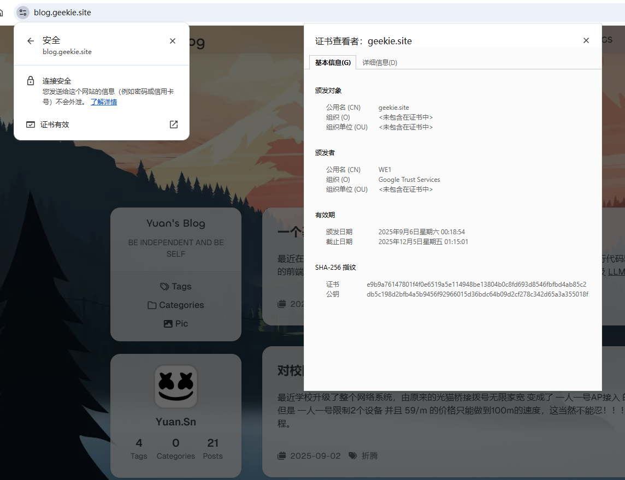Open the Tags page from sidebar
Screen dimensions: 625x480
pos(176,287)
